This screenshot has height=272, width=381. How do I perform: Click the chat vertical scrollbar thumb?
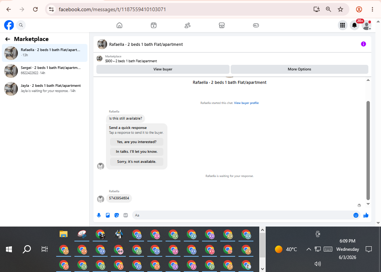(x=368, y=151)
